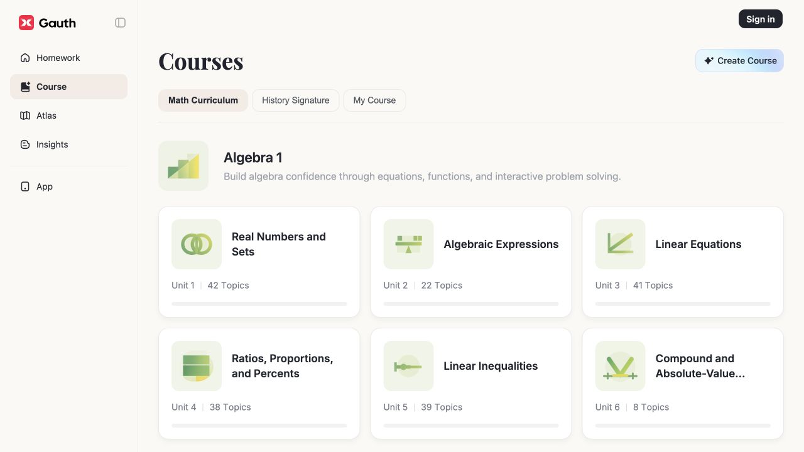Viewport: 804px width, 452px height.
Task: Open the App item in the sidebar
Action: coord(68,186)
